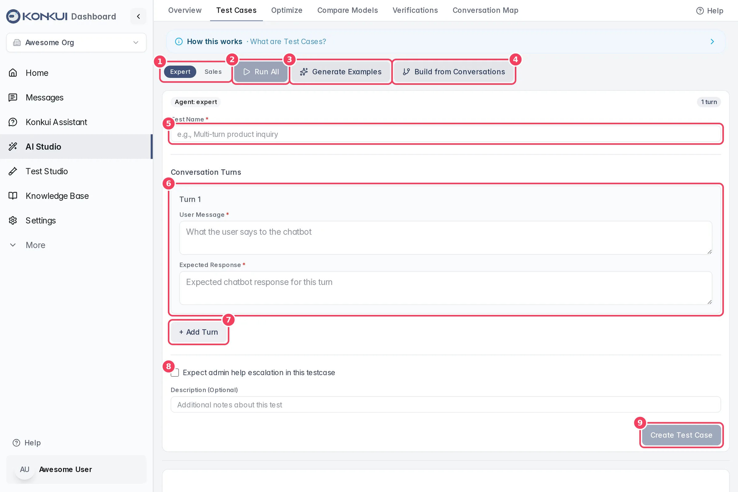Click the top-right Help question icon
Viewport: 738px width, 492px height.
[x=700, y=11]
